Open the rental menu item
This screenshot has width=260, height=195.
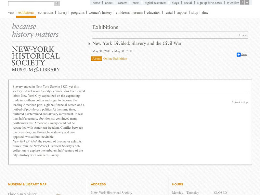tap(168, 12)
